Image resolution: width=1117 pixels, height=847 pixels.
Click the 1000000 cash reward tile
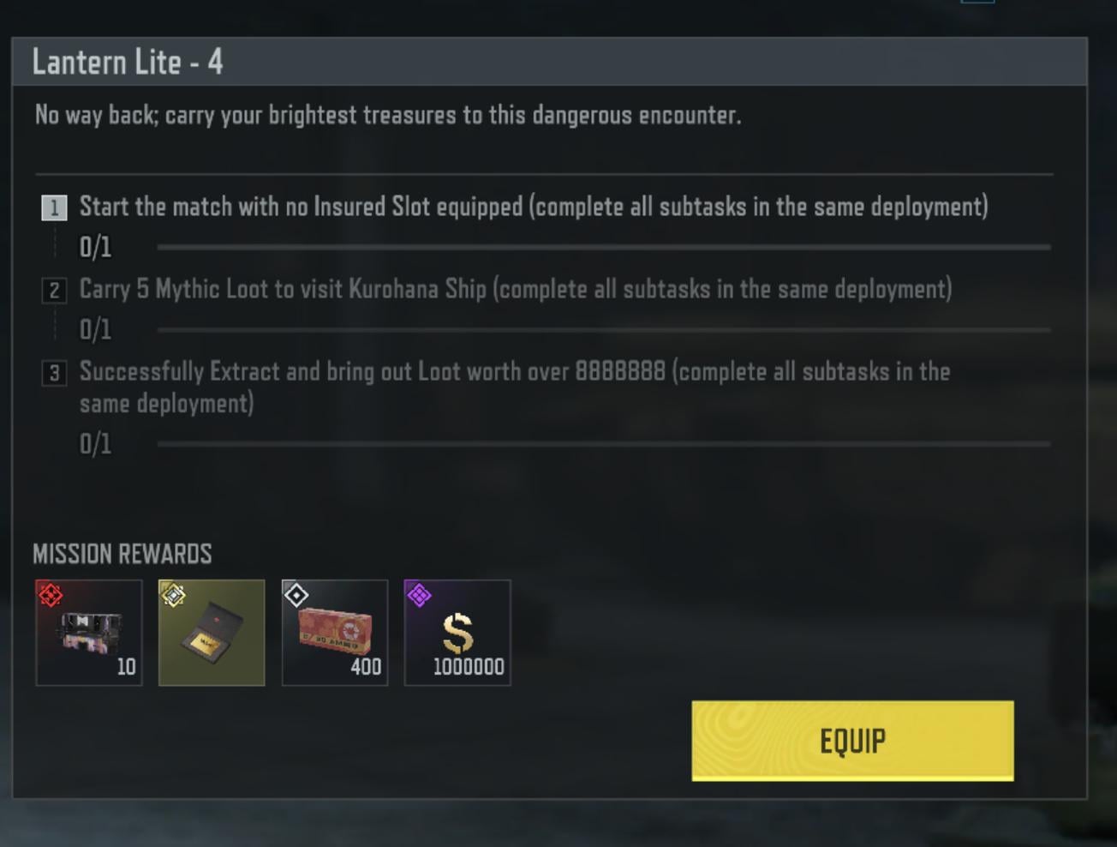[457, 633]
